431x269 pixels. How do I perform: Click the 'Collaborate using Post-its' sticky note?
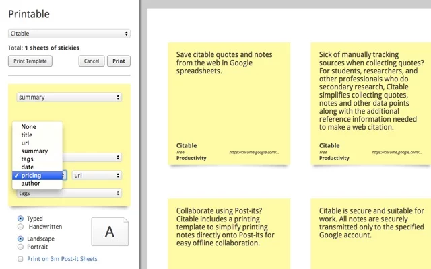pos(229,233)
